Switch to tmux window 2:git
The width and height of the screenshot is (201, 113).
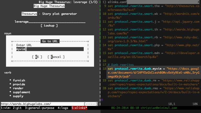[17, 108]
